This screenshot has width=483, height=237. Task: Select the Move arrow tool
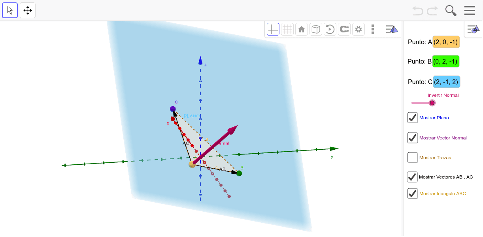coord(10,10)
